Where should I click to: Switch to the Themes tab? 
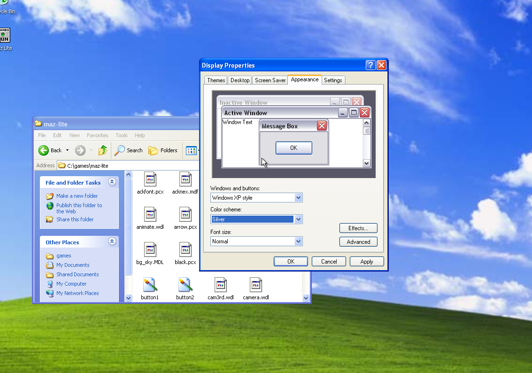[x=216, y=80]
